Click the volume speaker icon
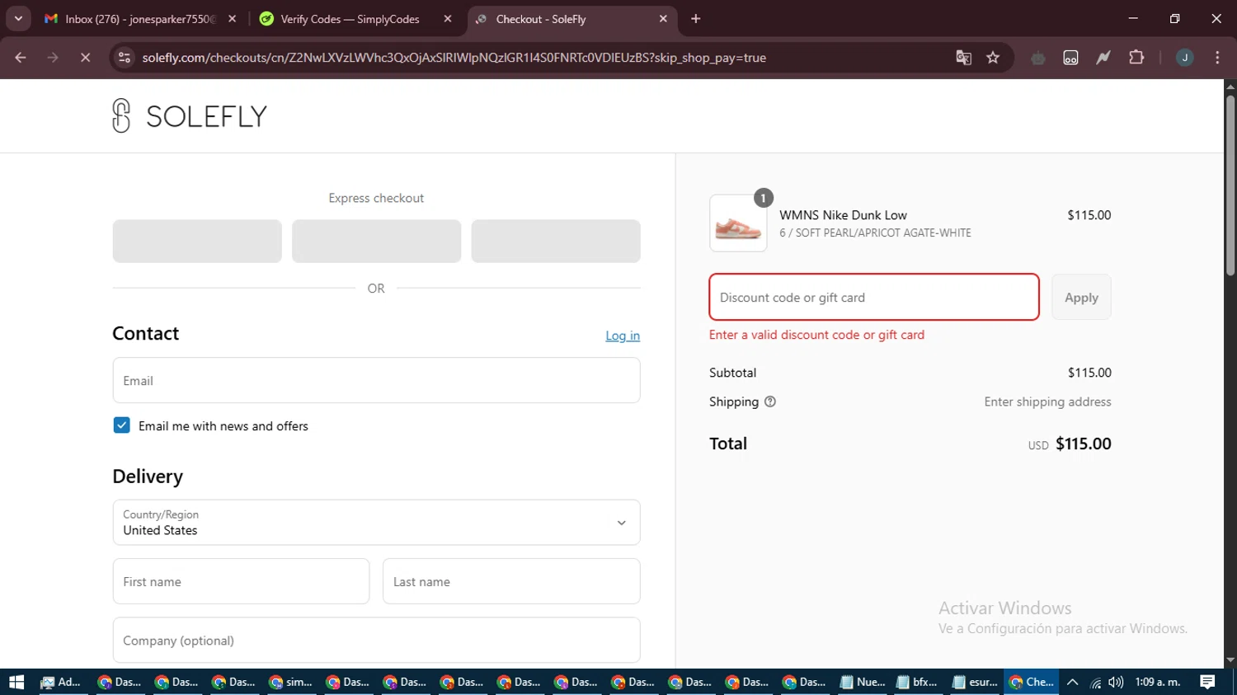The image size is (1237, 695). (x=1116, y=682)
